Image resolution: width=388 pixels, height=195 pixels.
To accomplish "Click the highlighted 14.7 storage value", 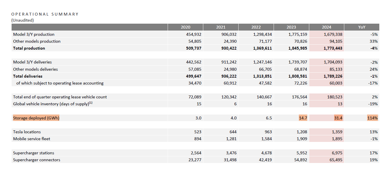I will pos(303,118).
